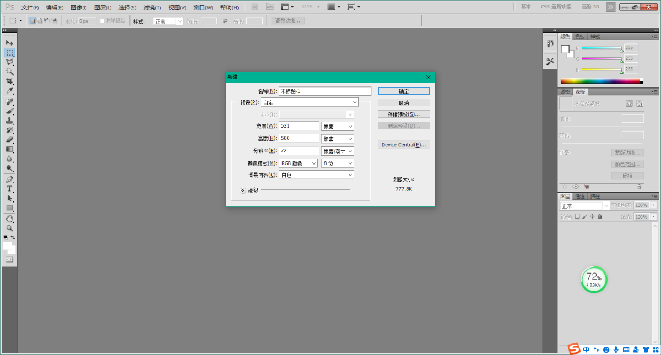Screen dimensions: 661x355
Task: Select the Crop tool
Action: coord(10,81)
